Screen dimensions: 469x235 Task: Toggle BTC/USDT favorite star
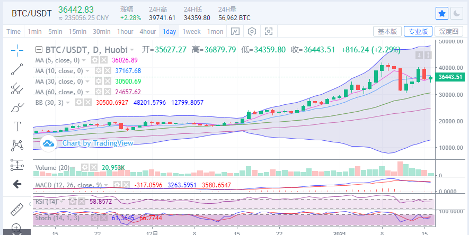442,13
